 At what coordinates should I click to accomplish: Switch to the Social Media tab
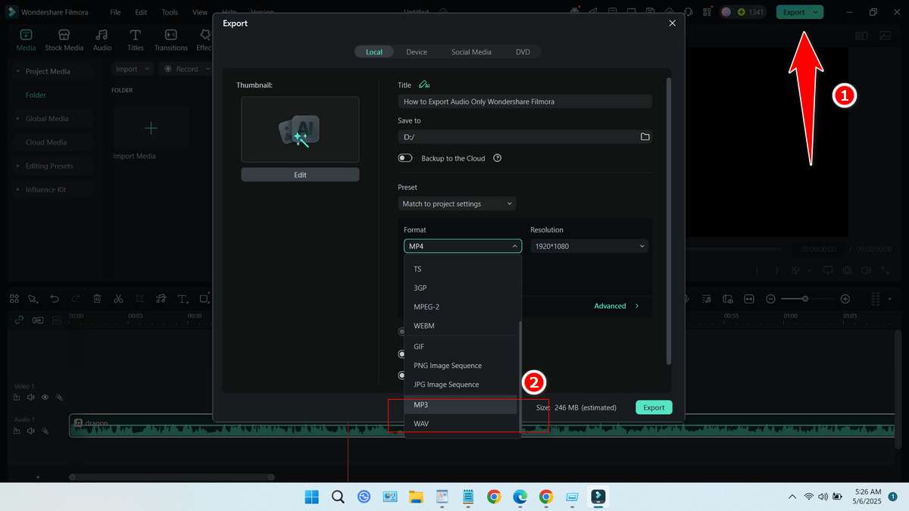coord(471,51)
